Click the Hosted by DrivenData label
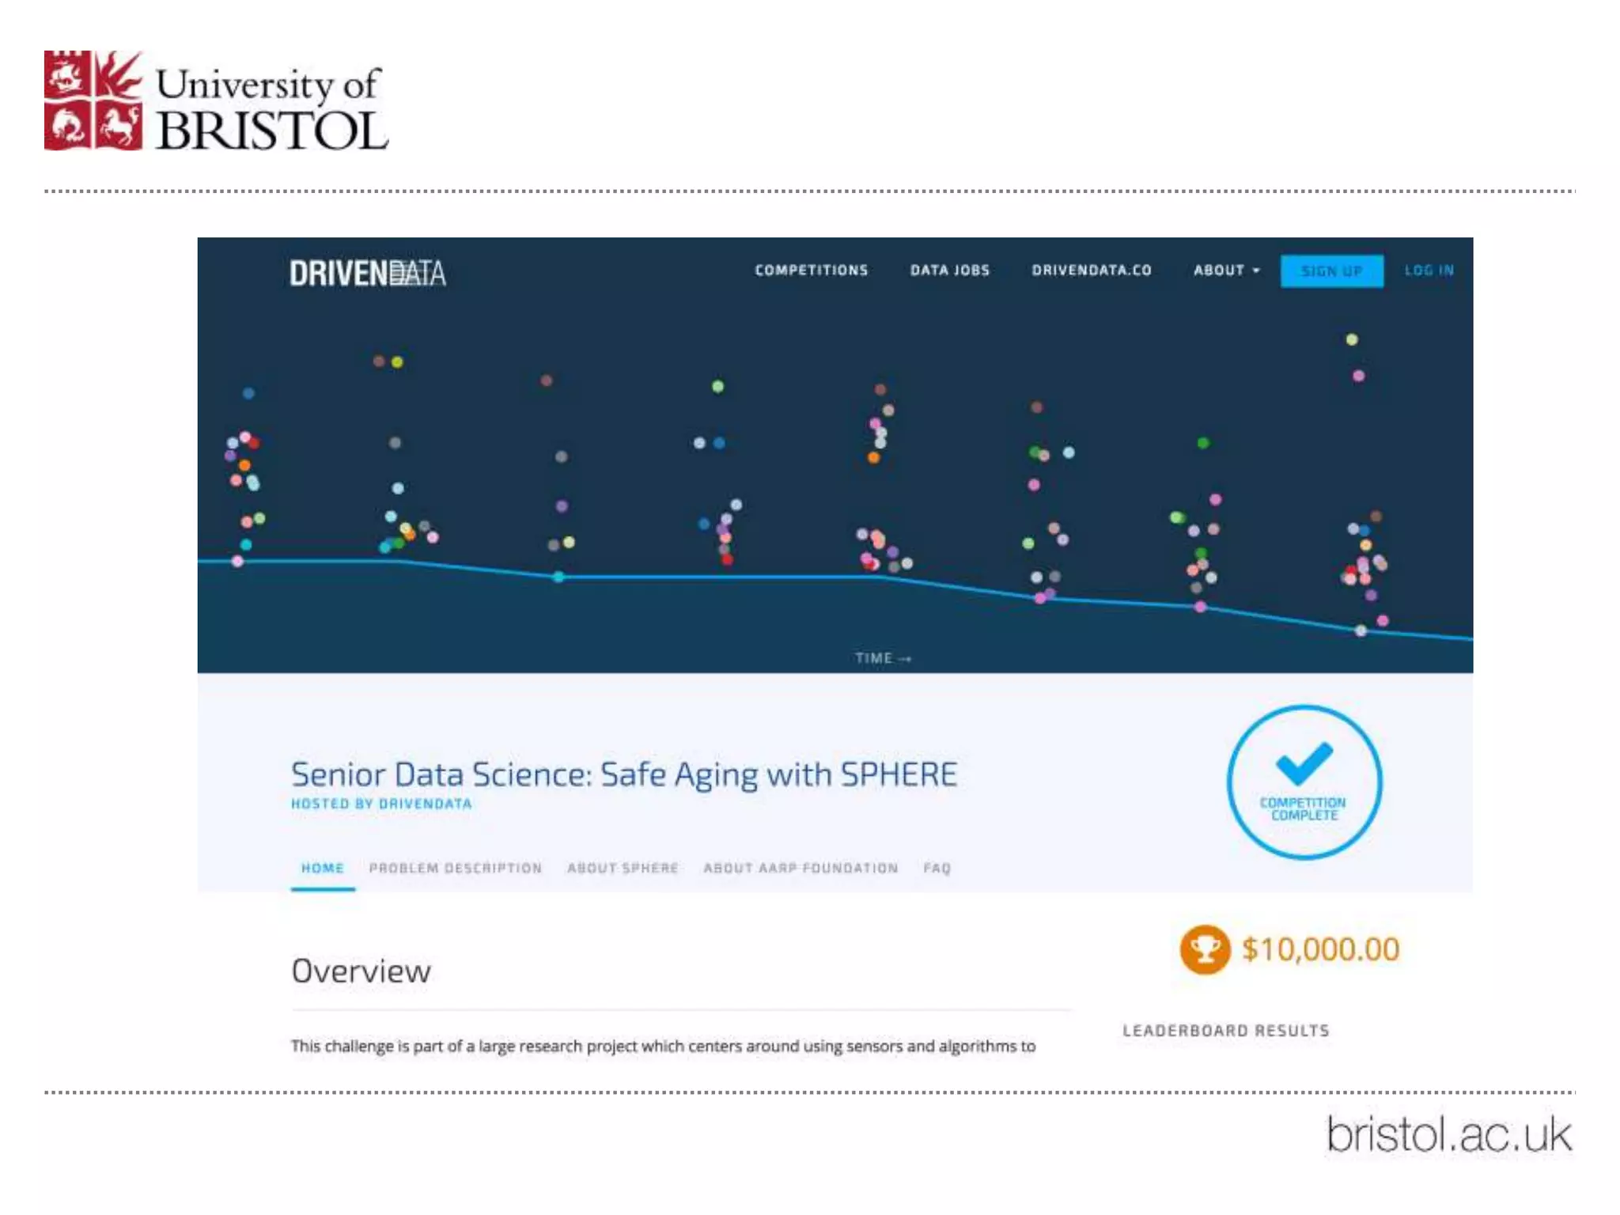The image size is (1620, 1215). pyautogui.click(x=381, y=804)
